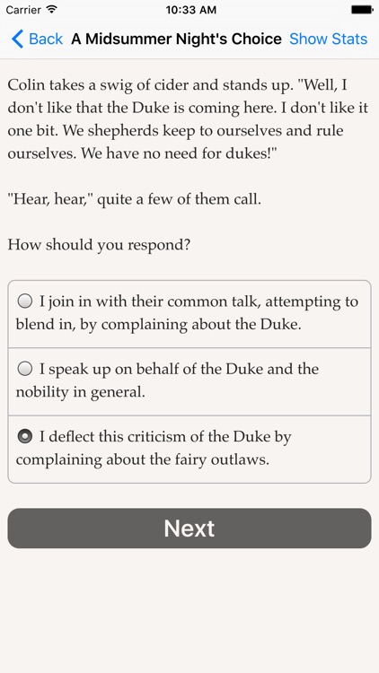Select the radio for deflecting criticism of Duke
The width and height of the screenshot is (379, 673).
(25, 436)
